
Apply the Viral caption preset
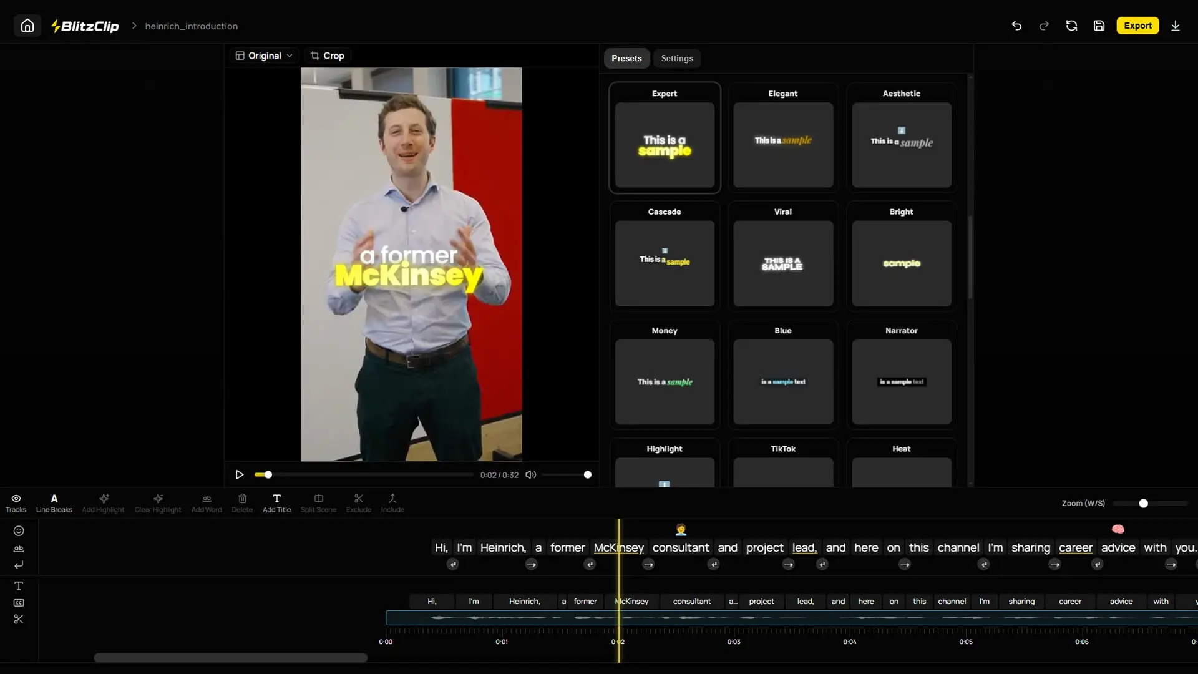[x=783, y=256]
